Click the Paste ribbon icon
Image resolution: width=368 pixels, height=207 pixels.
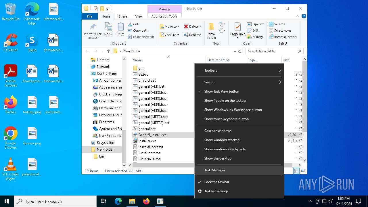point(120,27)
